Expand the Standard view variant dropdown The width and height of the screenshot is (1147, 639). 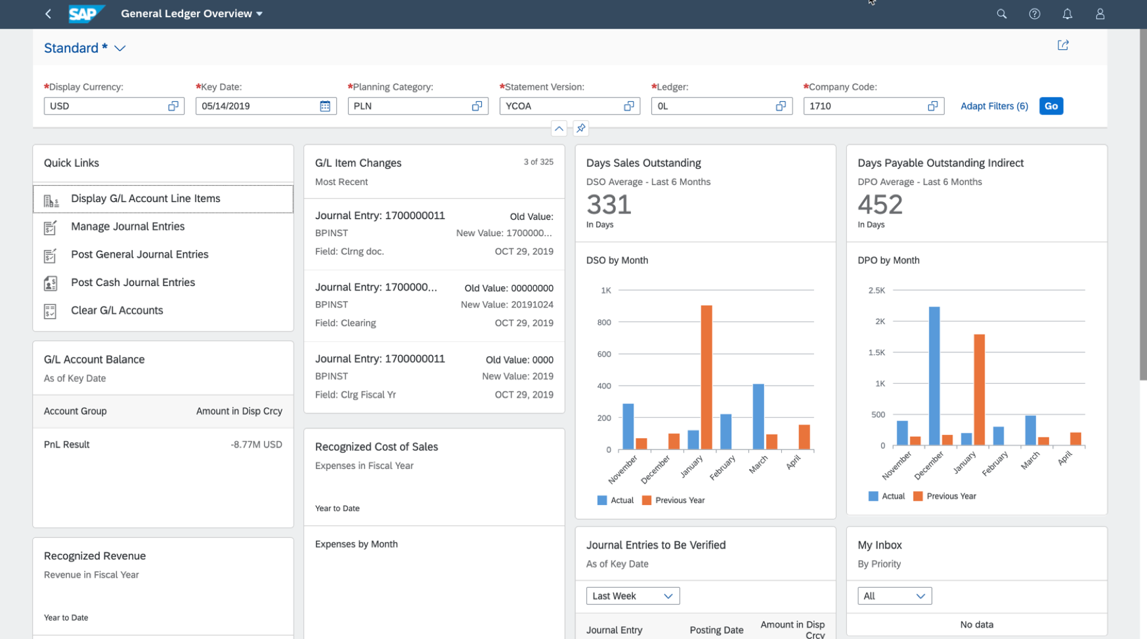coord(120,49)
